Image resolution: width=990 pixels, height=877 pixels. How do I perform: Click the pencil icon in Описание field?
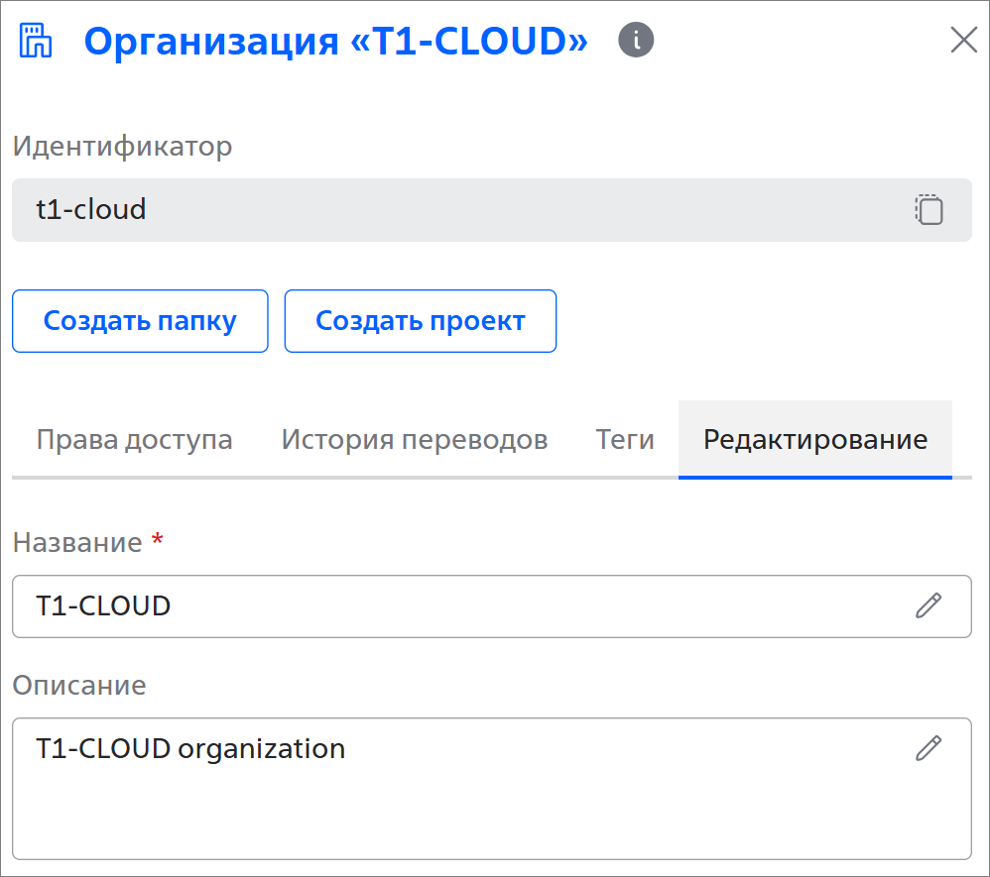[928, 748]
